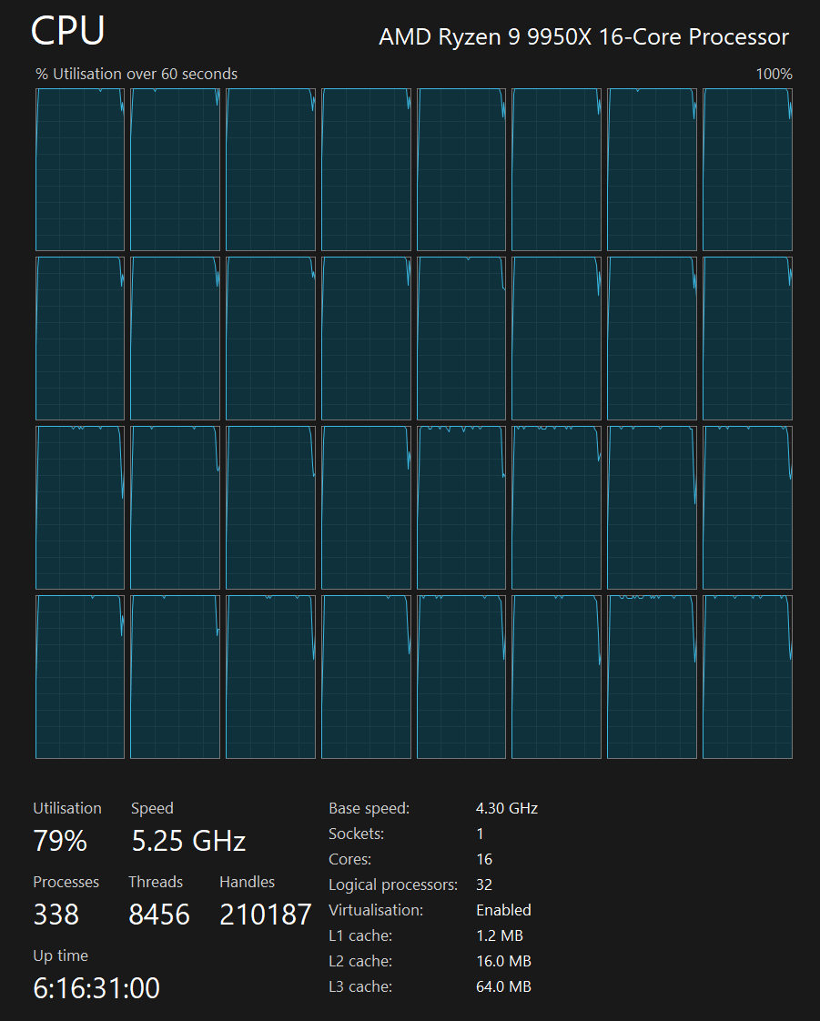The image size is (820, 1021).
Task: Click the 5.25 GHz speed value
Action: pyautogui.click(x=188, y=841)
